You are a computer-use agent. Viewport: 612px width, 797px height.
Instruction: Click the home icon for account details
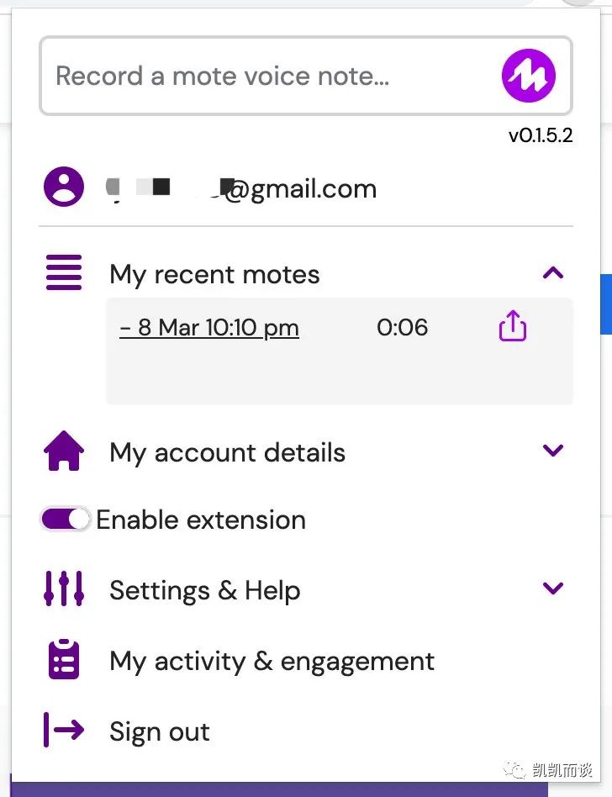coord(64,451)
